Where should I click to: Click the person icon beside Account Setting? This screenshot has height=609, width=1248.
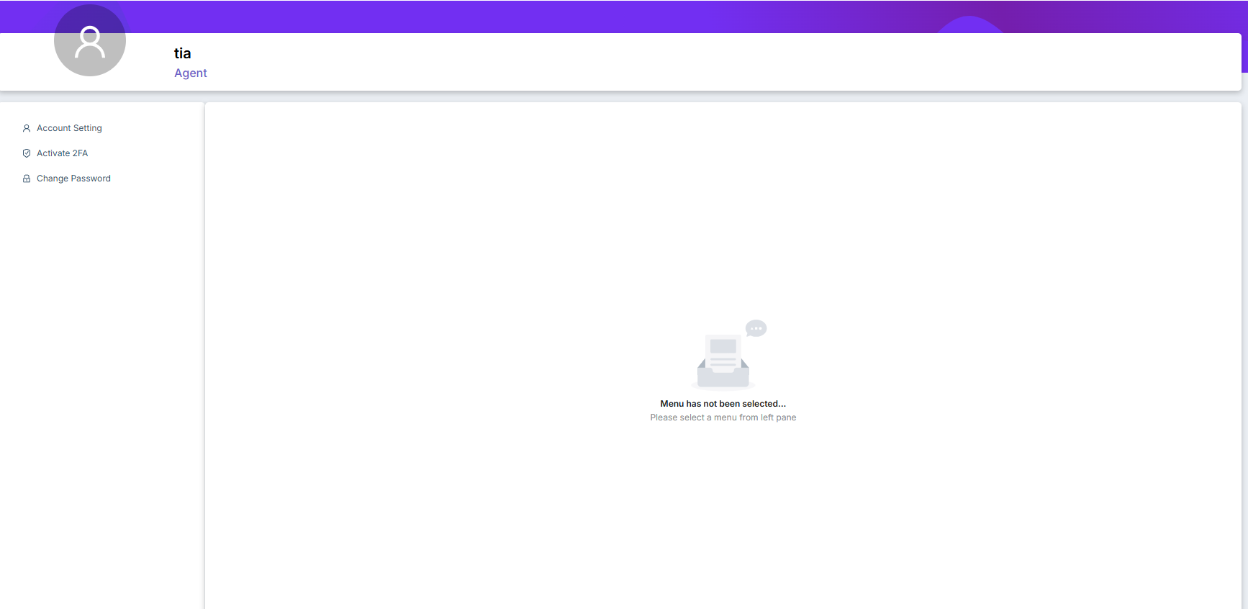pos(27,128)
